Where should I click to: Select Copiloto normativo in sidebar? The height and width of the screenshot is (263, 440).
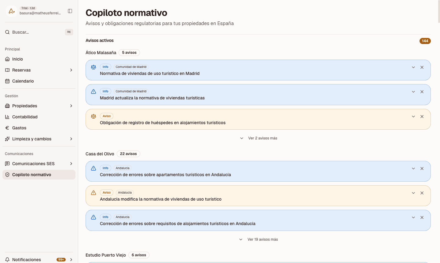pyautogui.click(x=39, y=175)
